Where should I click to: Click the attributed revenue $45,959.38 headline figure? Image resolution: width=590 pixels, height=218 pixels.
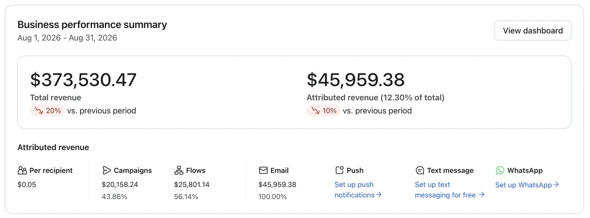(x=356, y=80)
